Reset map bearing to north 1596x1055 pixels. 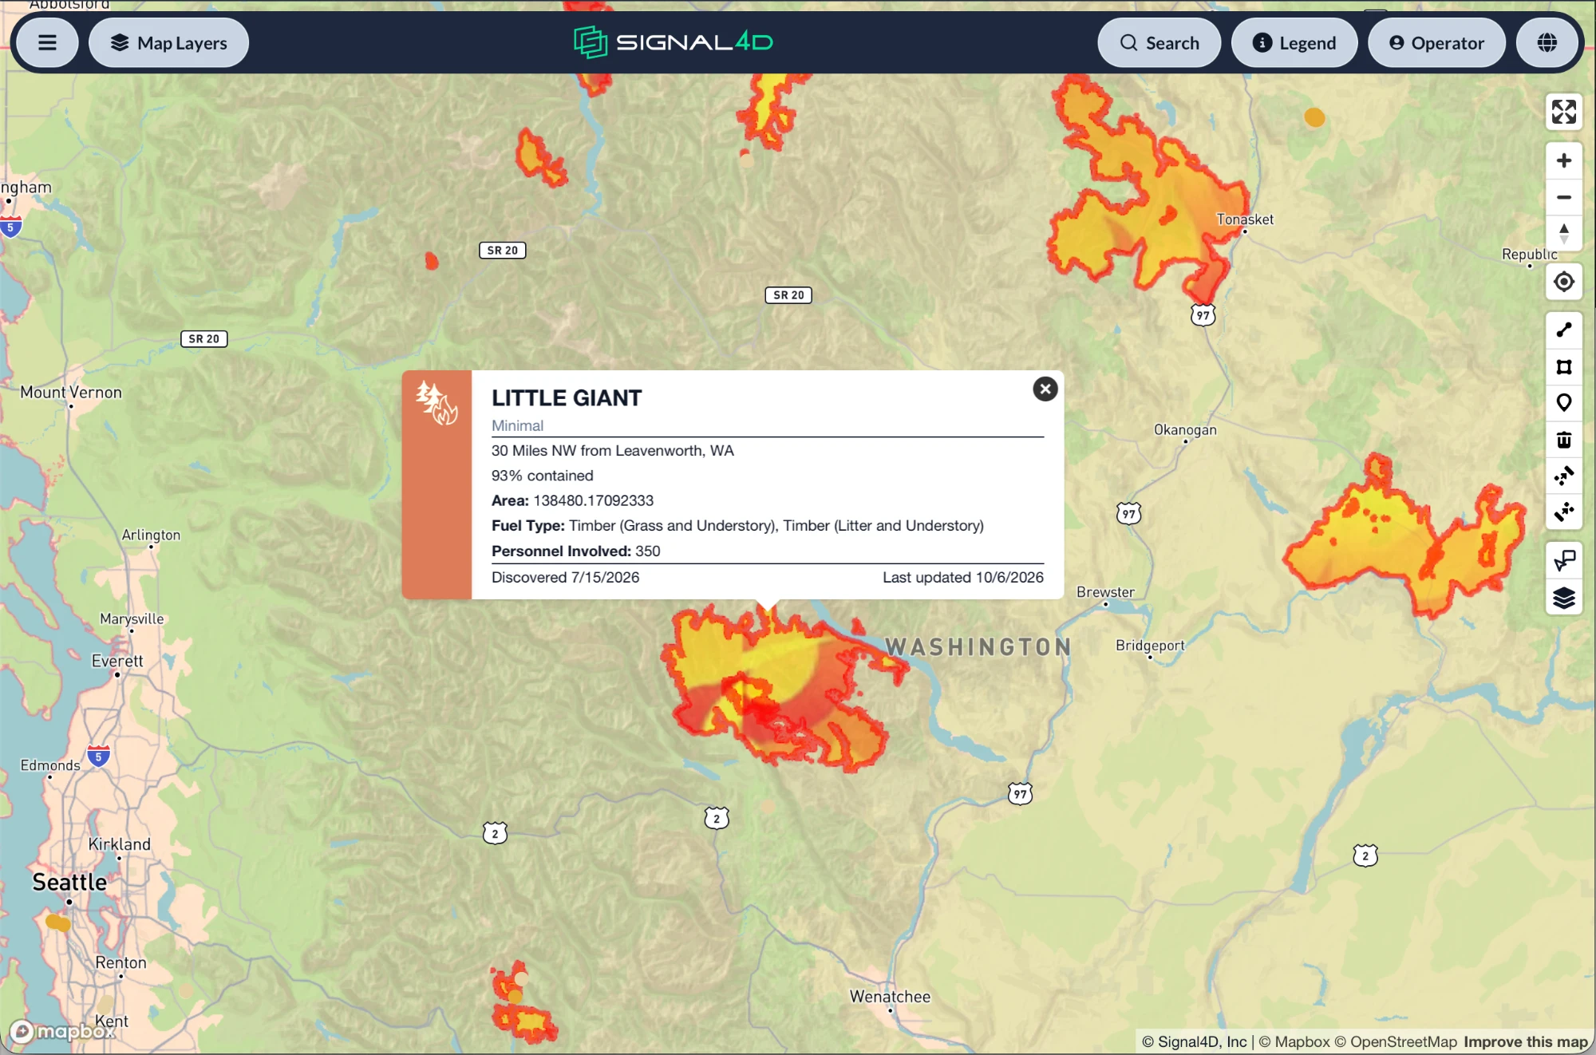(1563, 234)
